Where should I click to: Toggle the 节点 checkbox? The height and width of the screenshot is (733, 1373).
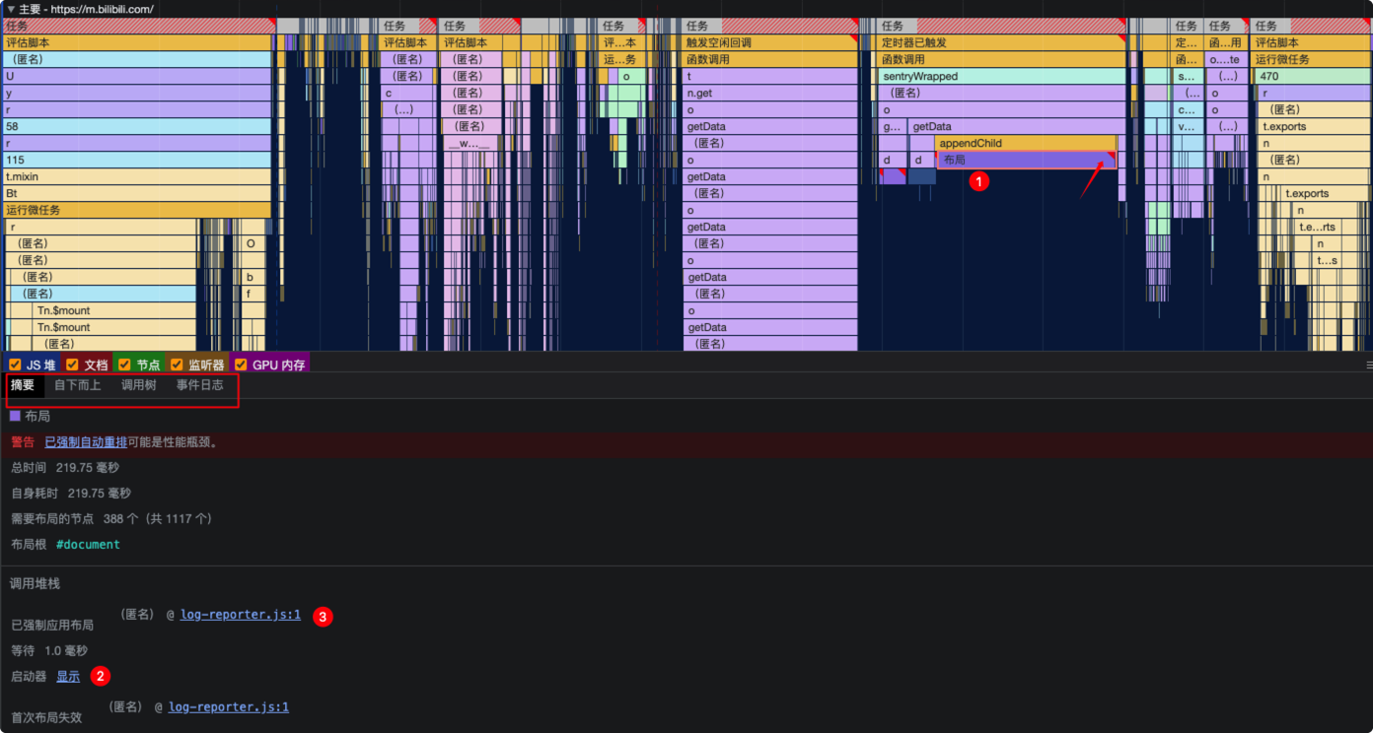[124, 365]
